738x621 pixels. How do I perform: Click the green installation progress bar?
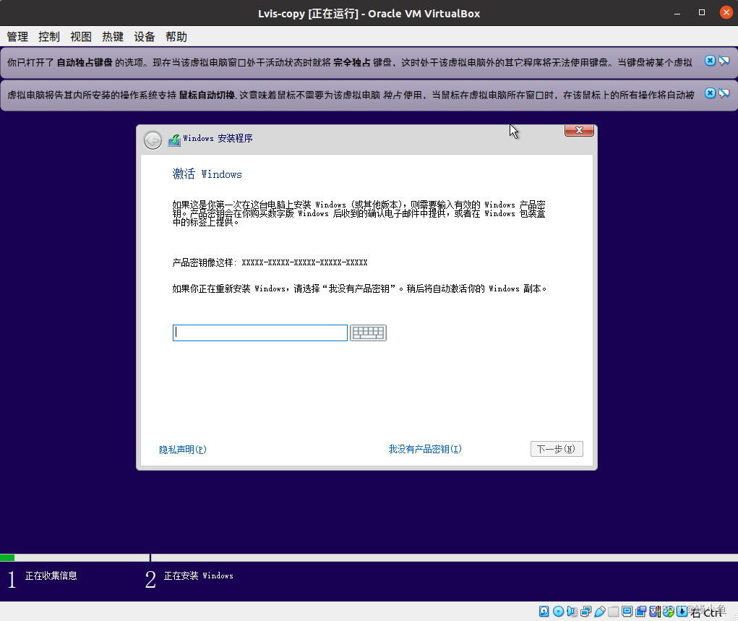[7, 557]
